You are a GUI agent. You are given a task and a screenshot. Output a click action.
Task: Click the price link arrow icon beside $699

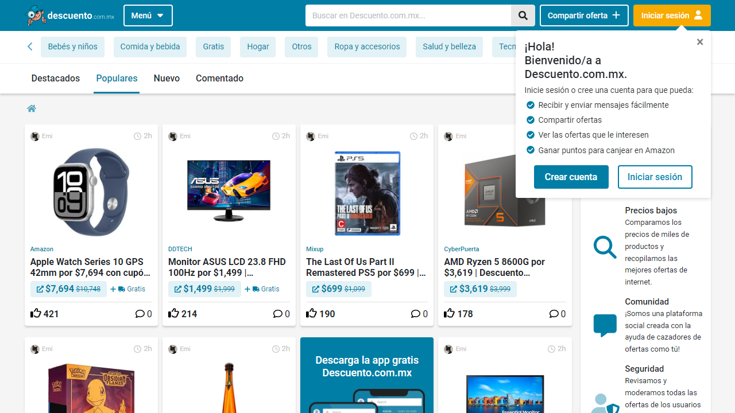click(x=316, y=289)
